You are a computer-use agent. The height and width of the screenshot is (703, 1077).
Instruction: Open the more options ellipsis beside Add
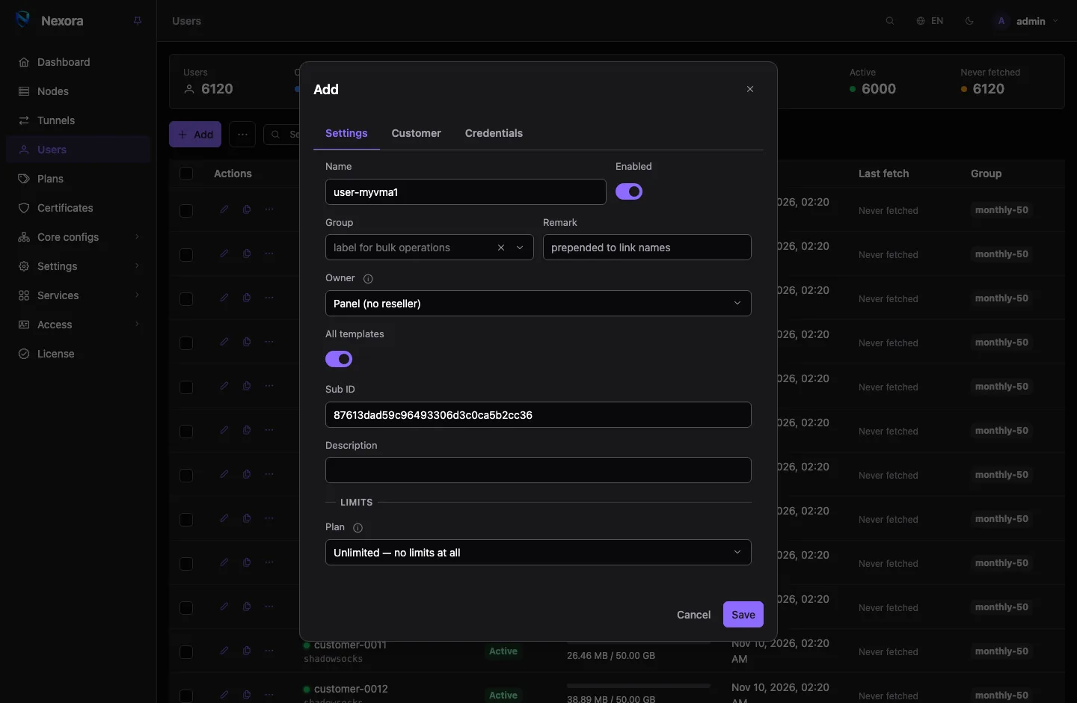pos(242,135)
